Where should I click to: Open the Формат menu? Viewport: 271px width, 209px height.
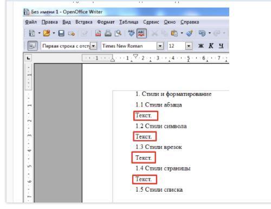pyautogui.click(x=106, y=22)
